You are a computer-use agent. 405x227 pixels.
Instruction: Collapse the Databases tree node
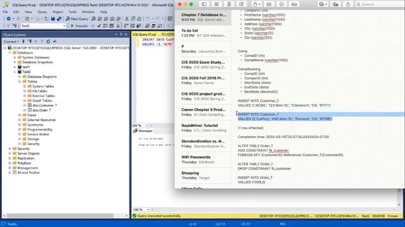pyautogui.click(x=10, y=53)
